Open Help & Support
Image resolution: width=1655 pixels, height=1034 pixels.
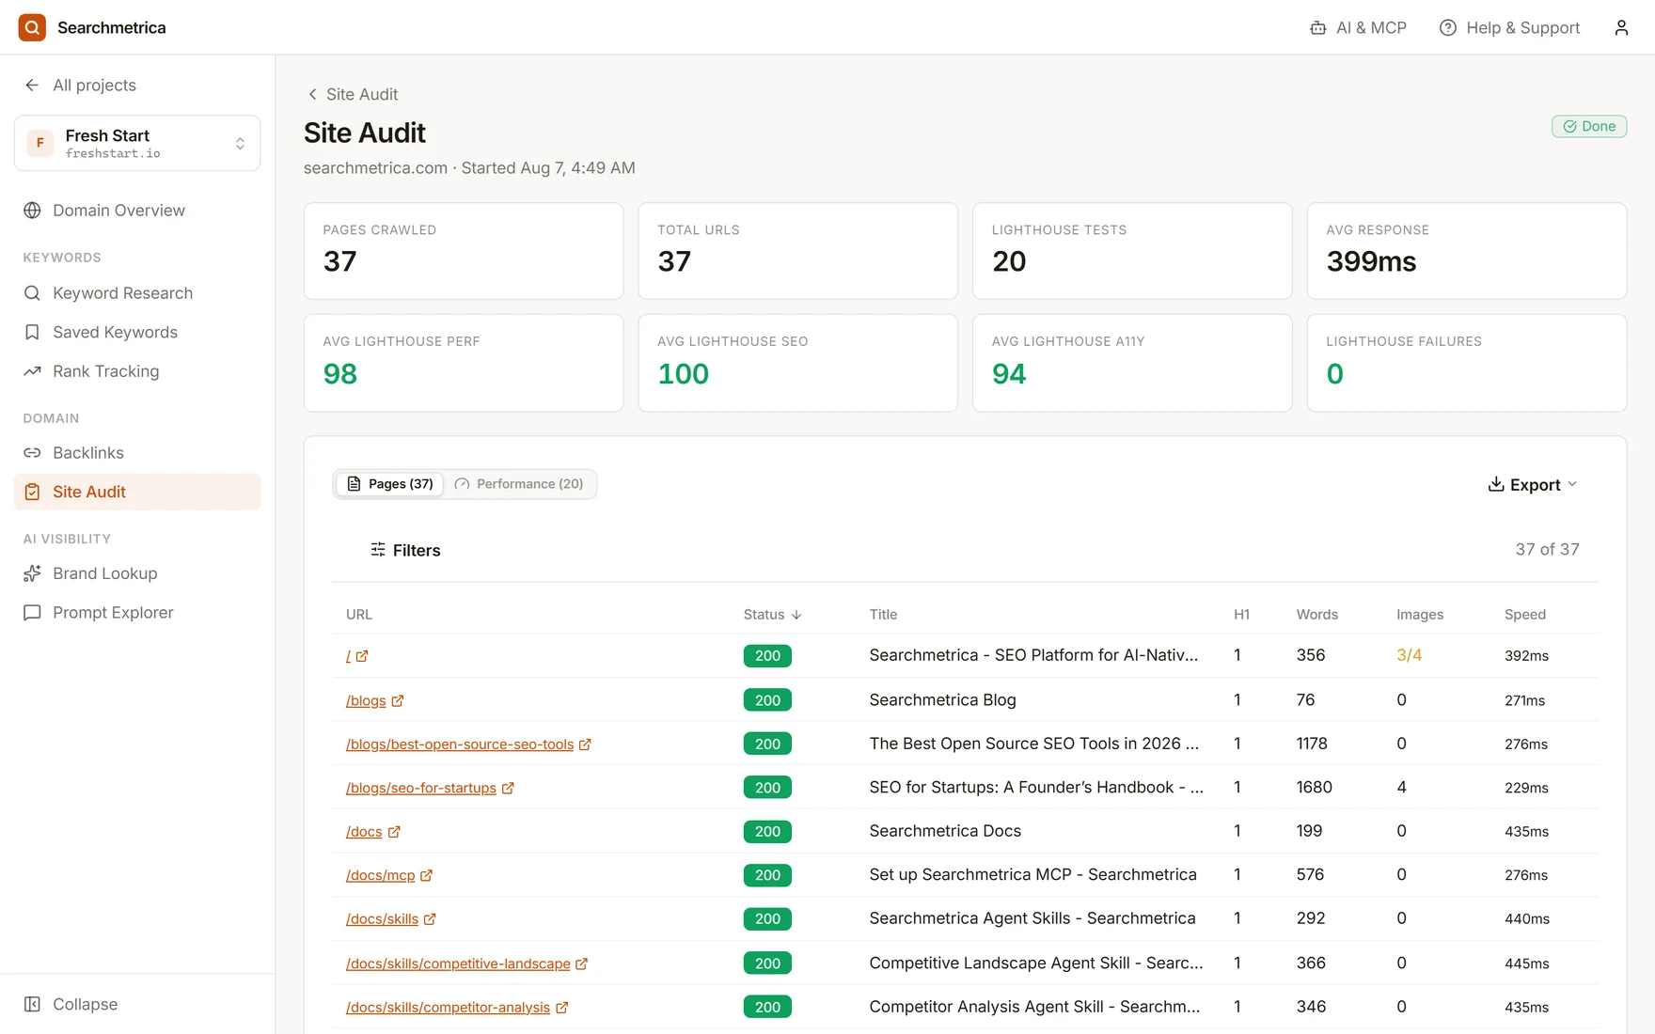[x=1510, y=28]
